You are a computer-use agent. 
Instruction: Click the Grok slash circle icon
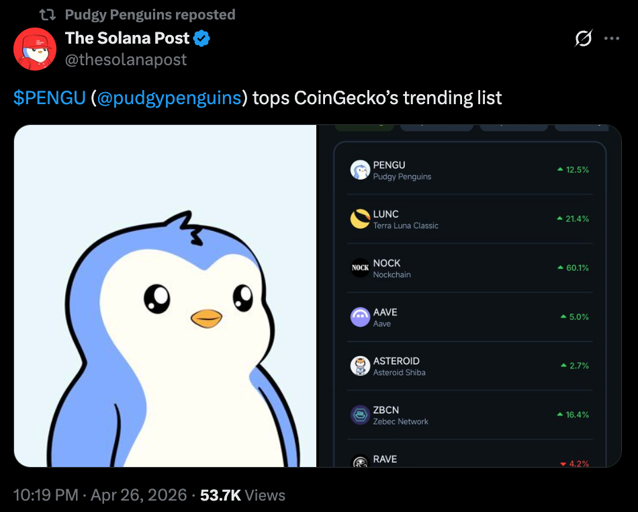point(584,39)
